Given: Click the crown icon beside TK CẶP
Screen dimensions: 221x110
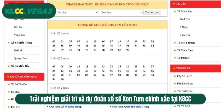Looking at the screenshot, I should click(x=174, y=4).
